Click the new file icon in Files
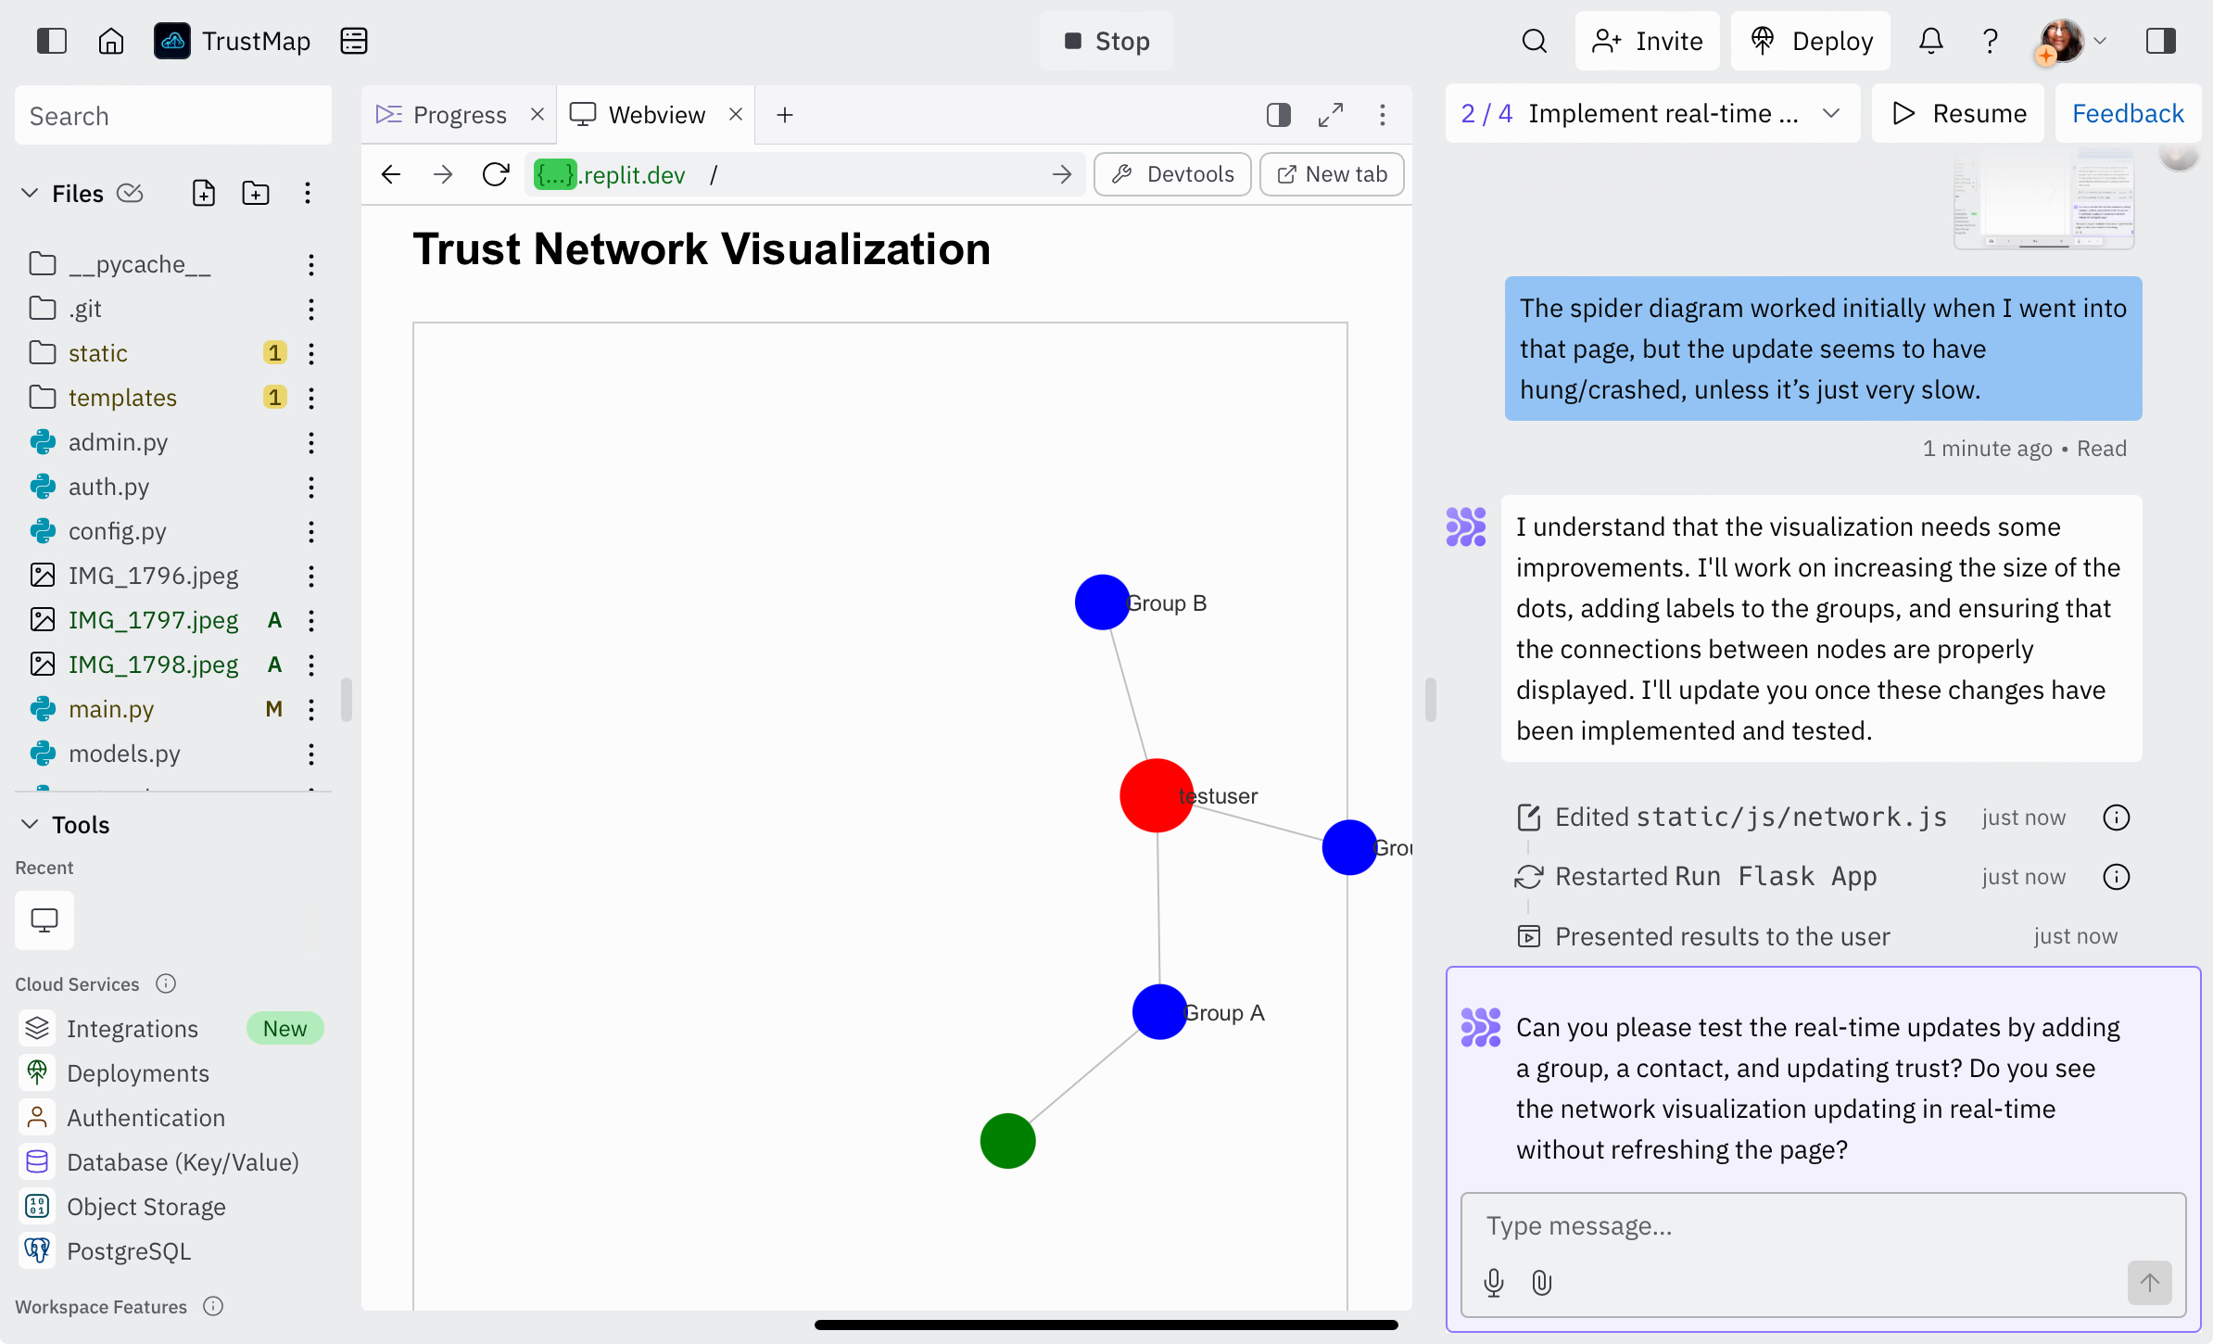 (x=204, y=193)
